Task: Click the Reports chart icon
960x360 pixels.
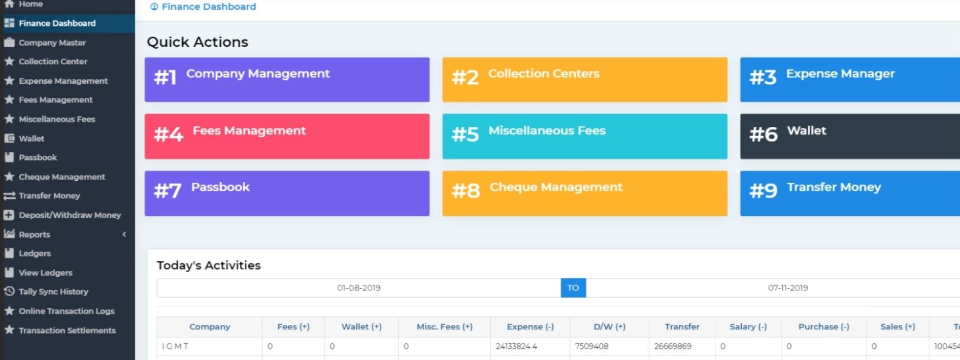Action: pos(9,234)
